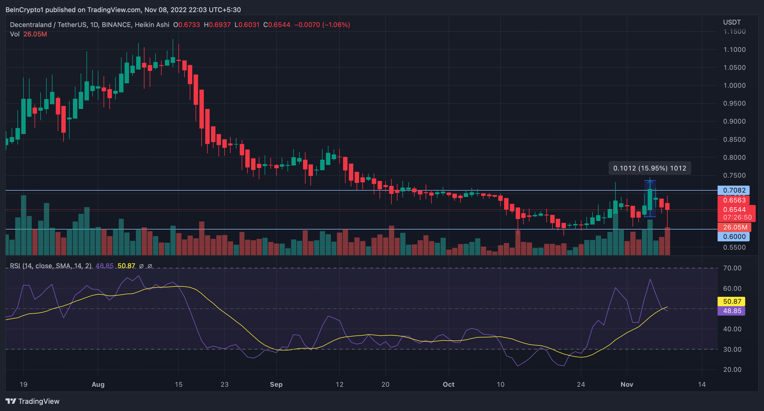764x411 pixels.
Task: Click the red 0.6563 price label
Action: pyautogui.click(x=734, y=200)
